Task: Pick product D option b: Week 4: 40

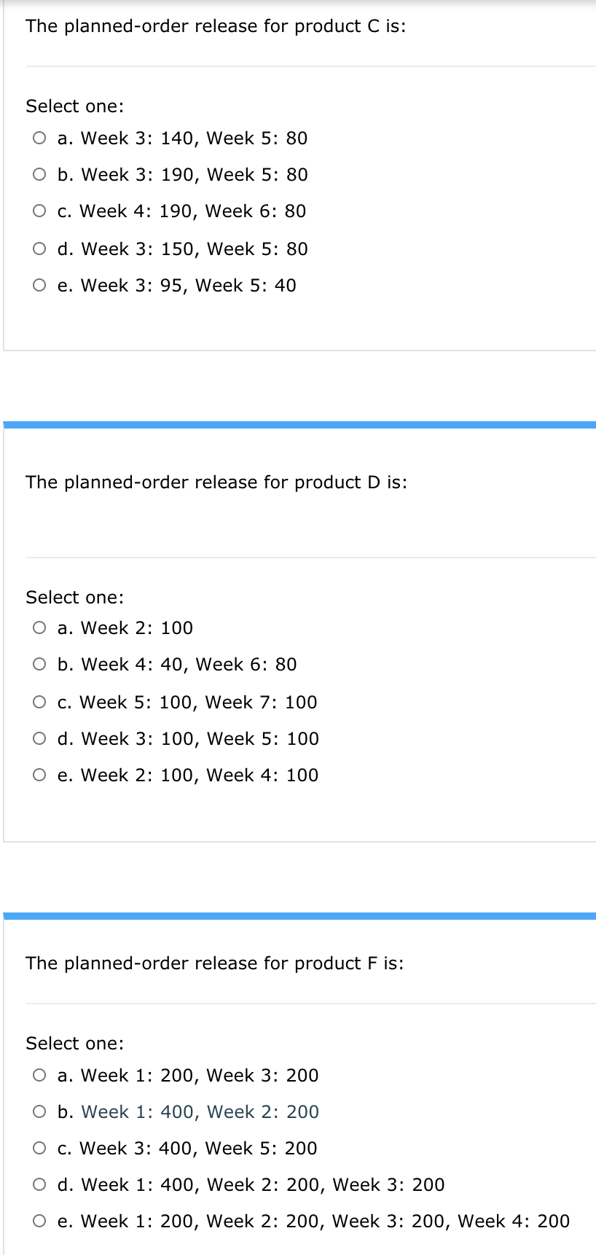Action: pos(39,665)
